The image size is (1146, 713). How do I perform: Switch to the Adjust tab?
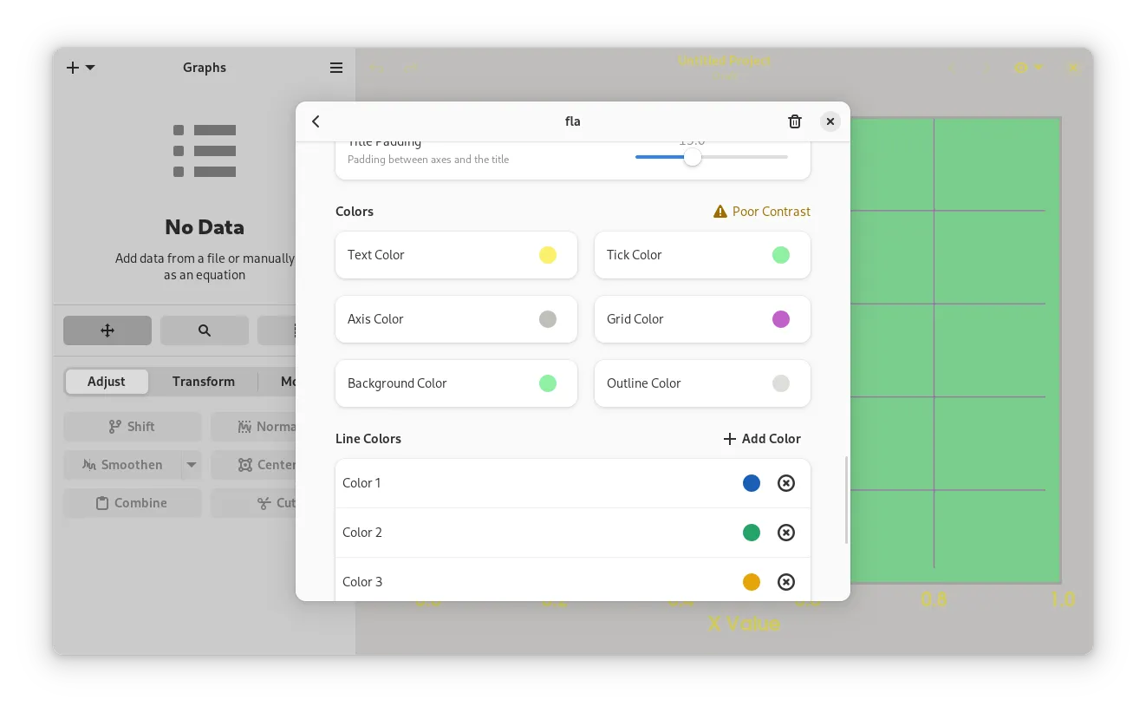[x=107, y=382]
